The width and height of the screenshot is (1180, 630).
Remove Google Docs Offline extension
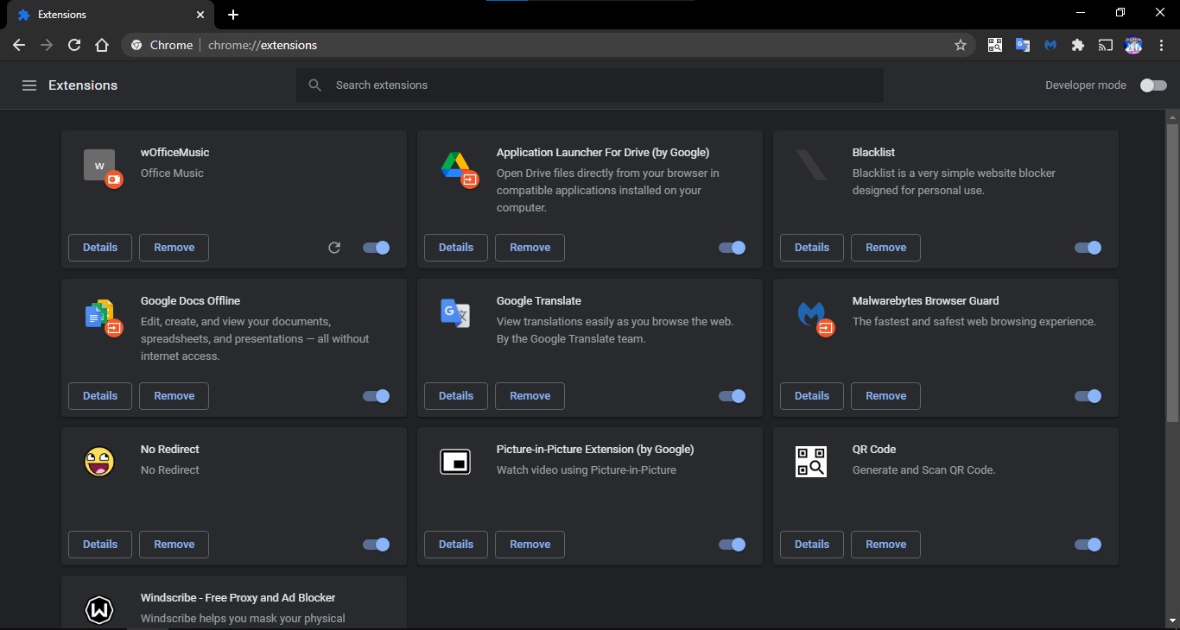(174, 396)
